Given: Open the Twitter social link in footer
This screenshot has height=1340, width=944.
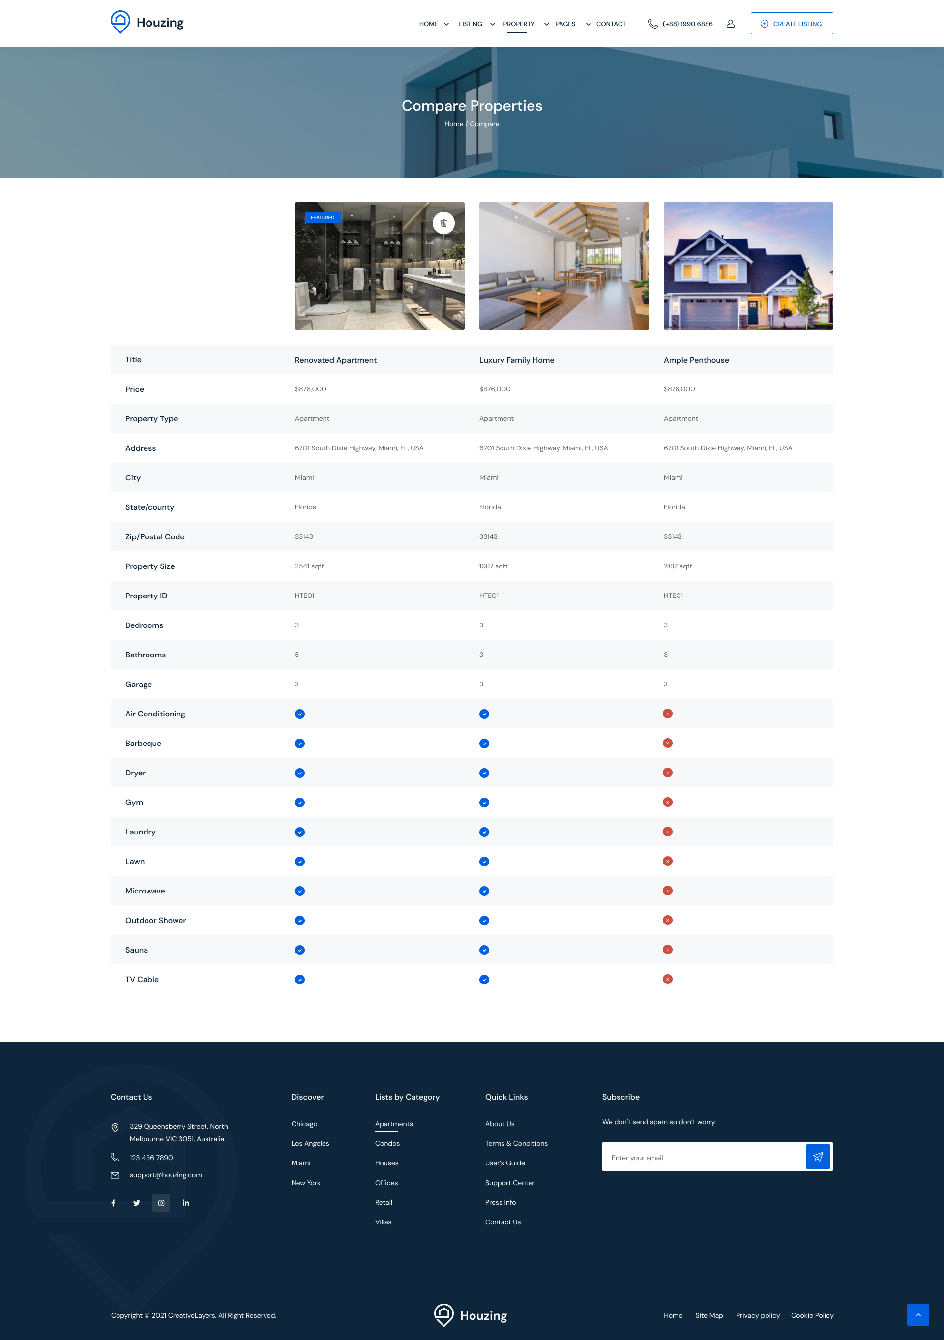Looking at the screenshot, I should pos(137,1203).
